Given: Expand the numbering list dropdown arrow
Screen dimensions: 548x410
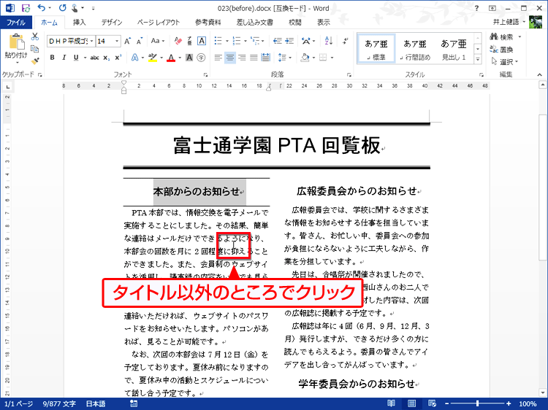Looking at the screenshot, I should 246,41.
